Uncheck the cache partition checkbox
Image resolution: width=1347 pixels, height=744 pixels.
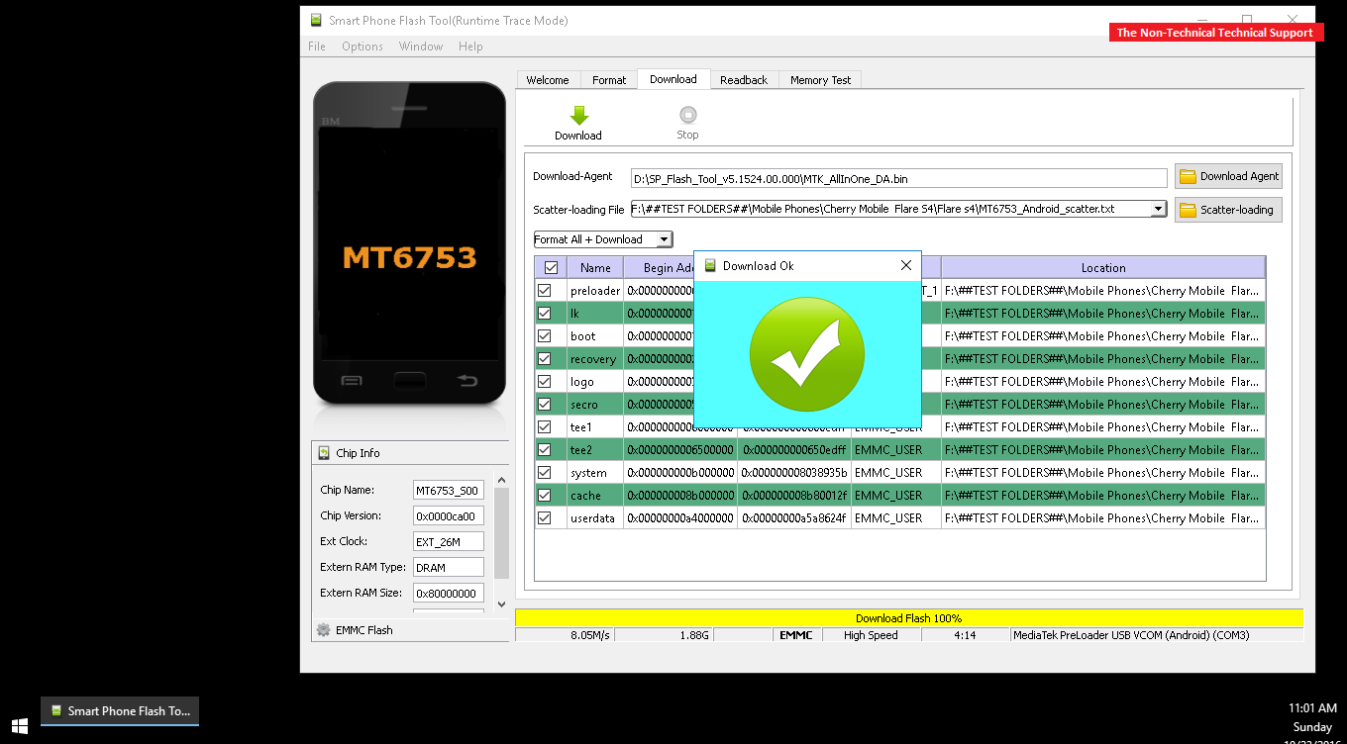544,496
